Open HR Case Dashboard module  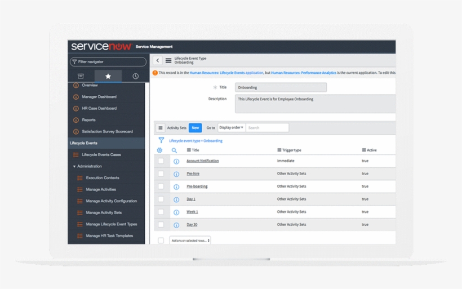[x=99, y=108]
